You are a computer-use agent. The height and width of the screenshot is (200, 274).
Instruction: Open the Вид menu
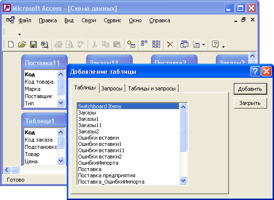69,20
